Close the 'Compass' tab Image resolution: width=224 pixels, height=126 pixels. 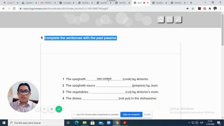[73, 3]
